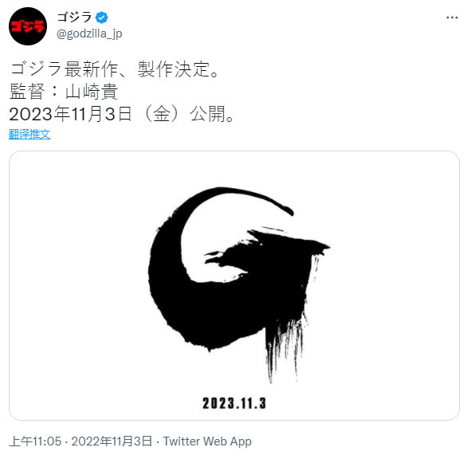
Task: Click the 上午11:05 timestamp
Action: tap(35, 441)
